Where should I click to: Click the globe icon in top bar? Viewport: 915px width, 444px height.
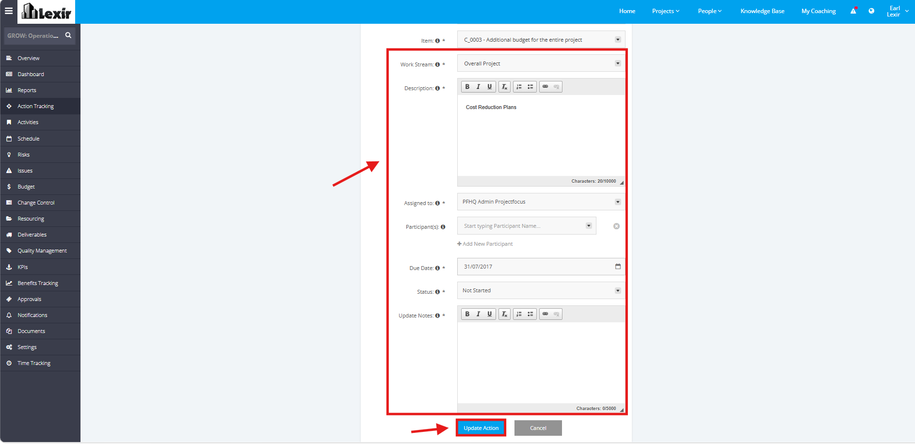(x=871, y=11)
